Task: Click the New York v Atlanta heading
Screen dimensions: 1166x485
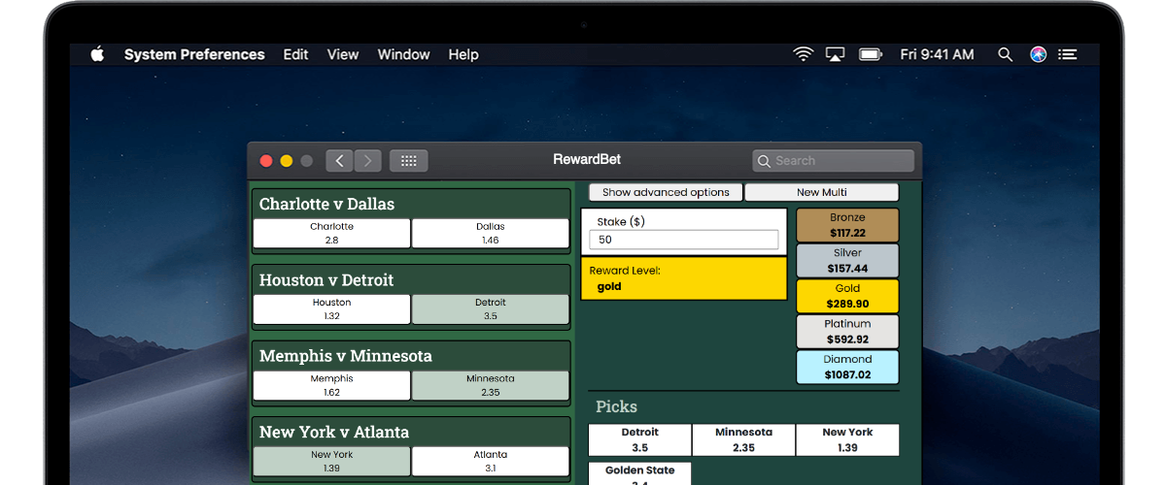Action: [x=334, y=432]
